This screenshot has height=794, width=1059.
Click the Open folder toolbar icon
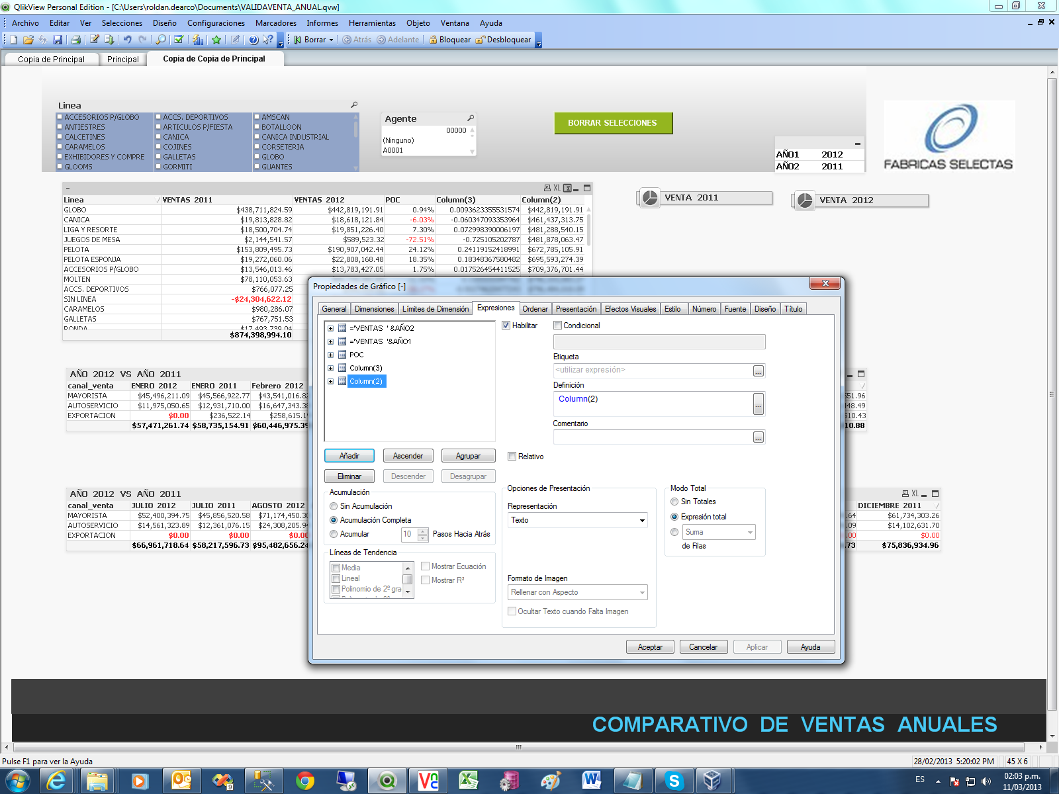(x=28, y=40)
